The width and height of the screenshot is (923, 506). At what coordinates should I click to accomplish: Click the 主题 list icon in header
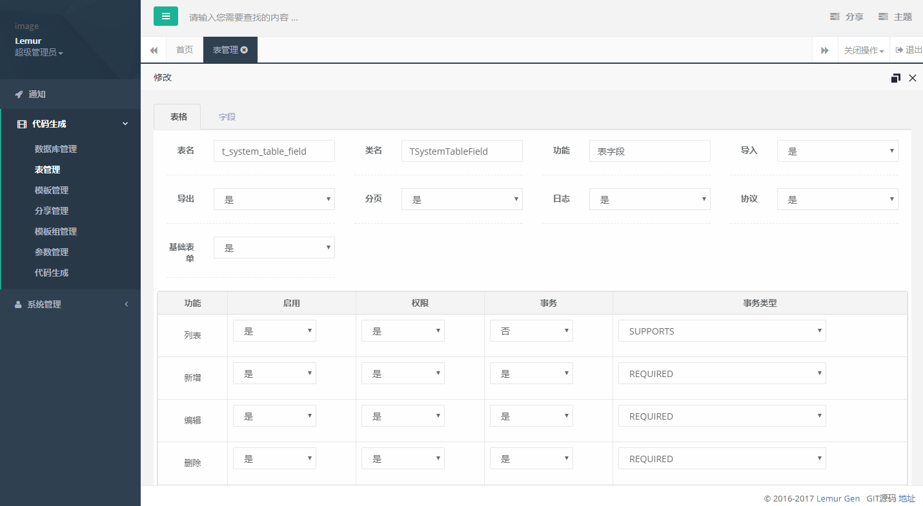(x=883, y=17)
